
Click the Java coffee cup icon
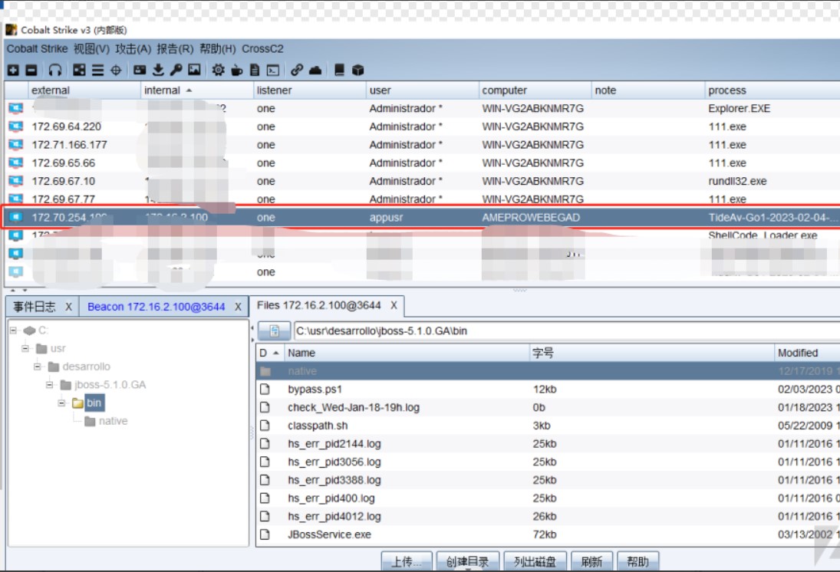tap(237, 71)
